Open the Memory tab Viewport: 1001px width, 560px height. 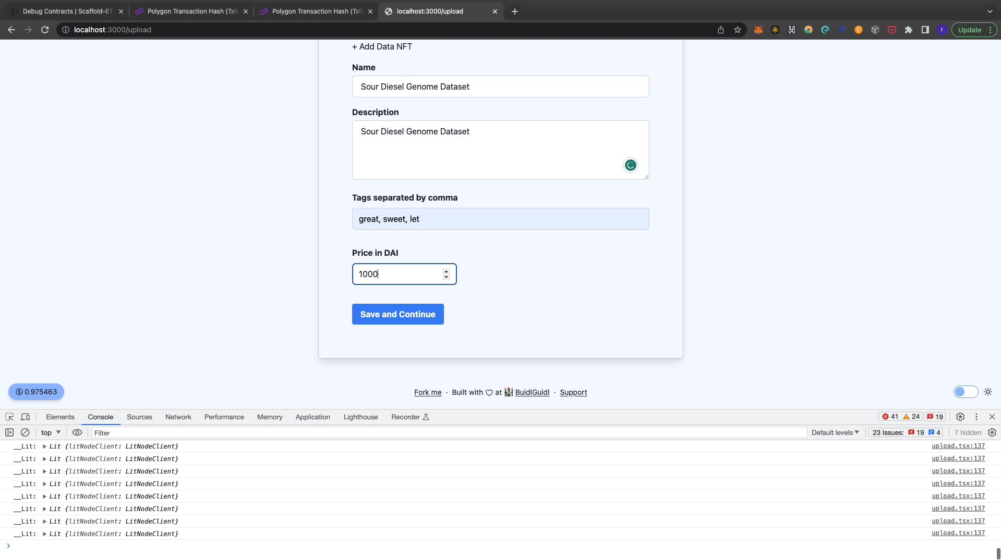coord(270,417)
